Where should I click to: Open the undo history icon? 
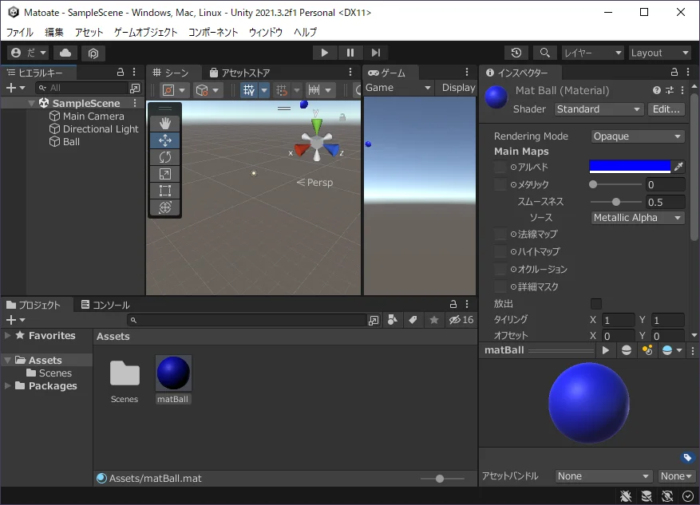point(516,53)
